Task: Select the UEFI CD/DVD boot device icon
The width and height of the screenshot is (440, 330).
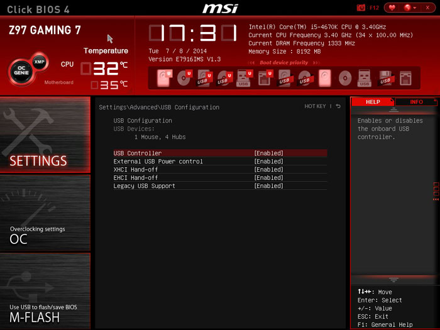Action: click(x=184, y=78)
